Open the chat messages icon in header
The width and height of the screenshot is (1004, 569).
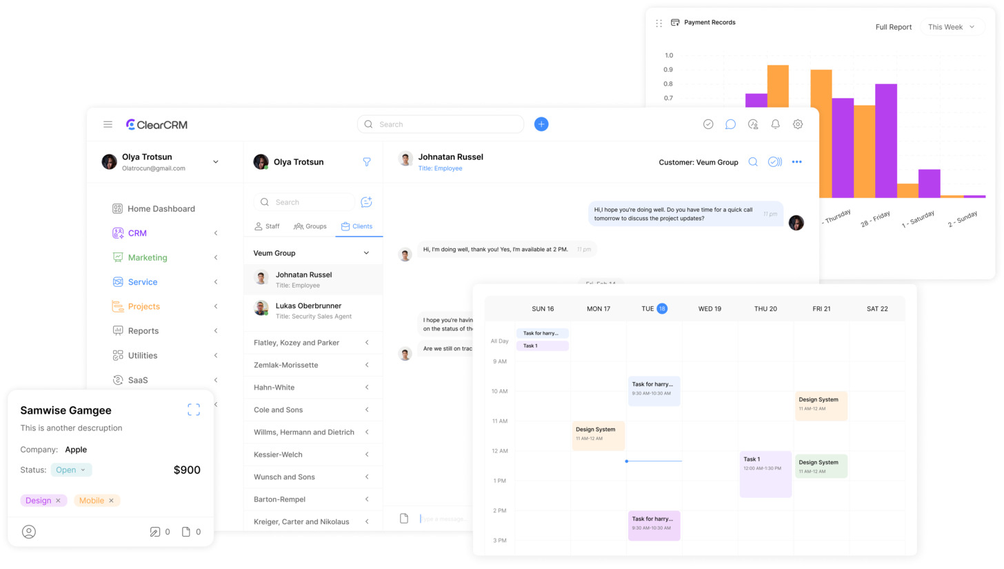[730, 124]
